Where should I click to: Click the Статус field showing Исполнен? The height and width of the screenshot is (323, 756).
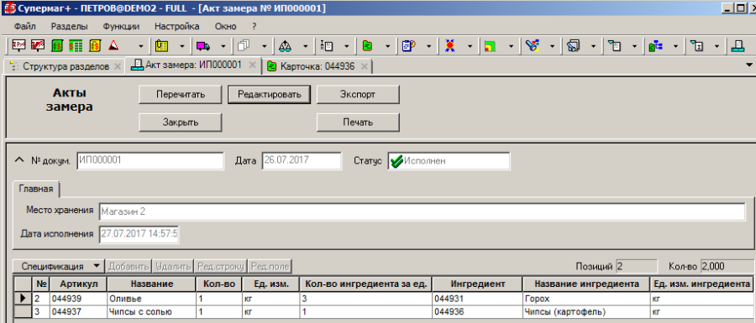pos(449,161)
